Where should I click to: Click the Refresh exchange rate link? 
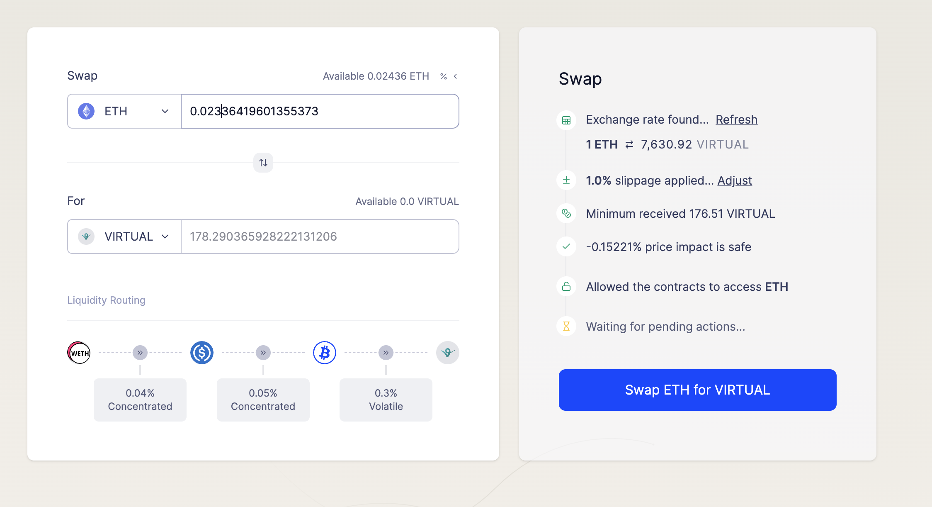pyautogui.click(x=736, y=119)
